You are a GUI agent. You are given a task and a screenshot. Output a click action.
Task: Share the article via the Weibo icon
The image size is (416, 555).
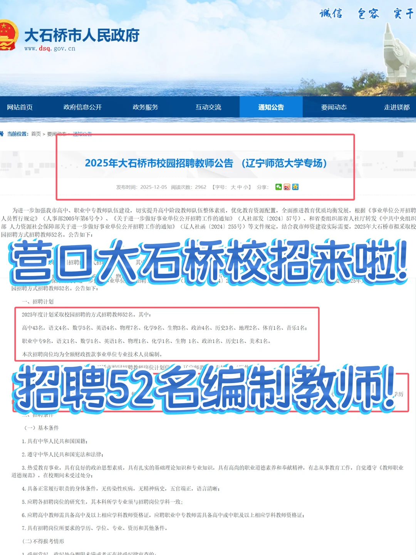287,187
